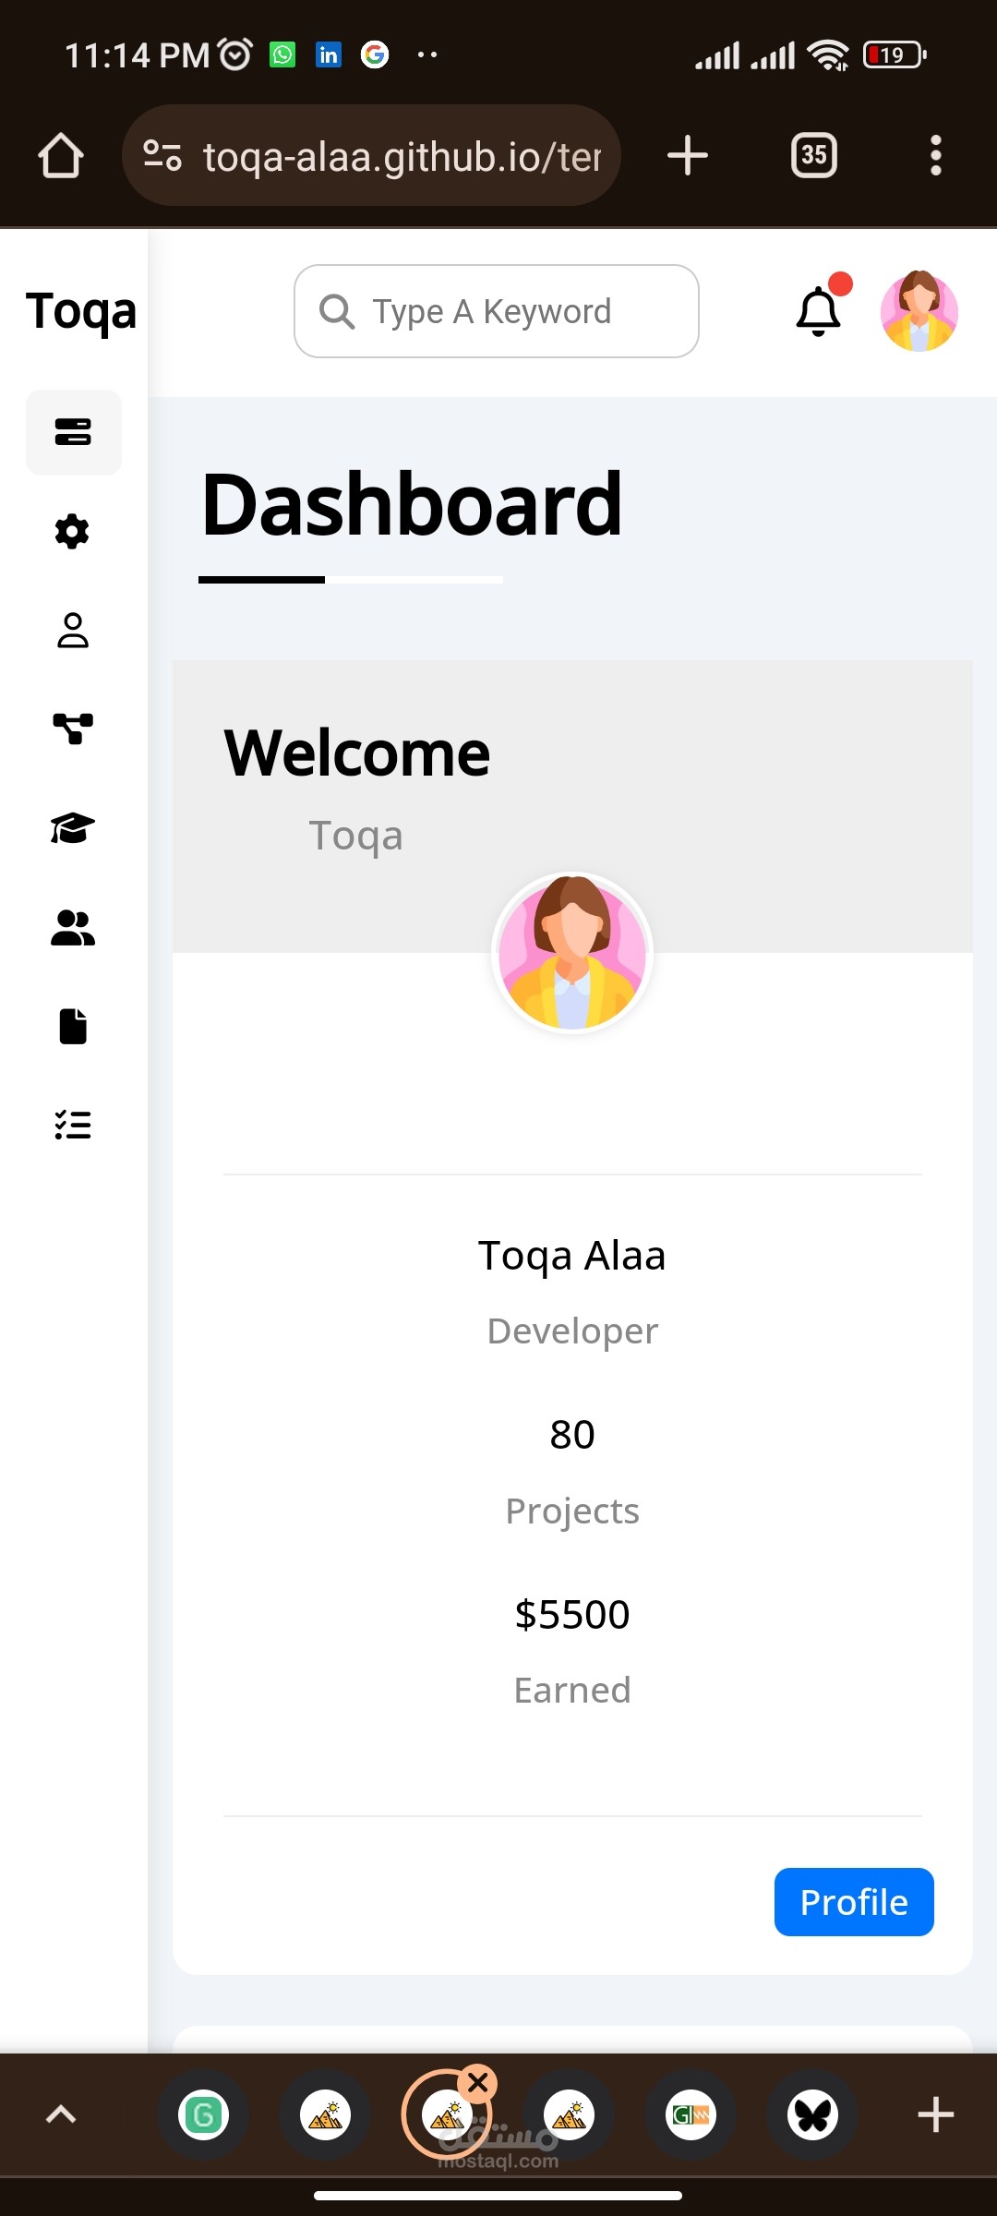
Task: Show the 35 open tabs switcher
Action: [814, 155]
